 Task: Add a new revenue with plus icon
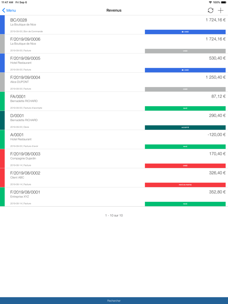(220, 10)
